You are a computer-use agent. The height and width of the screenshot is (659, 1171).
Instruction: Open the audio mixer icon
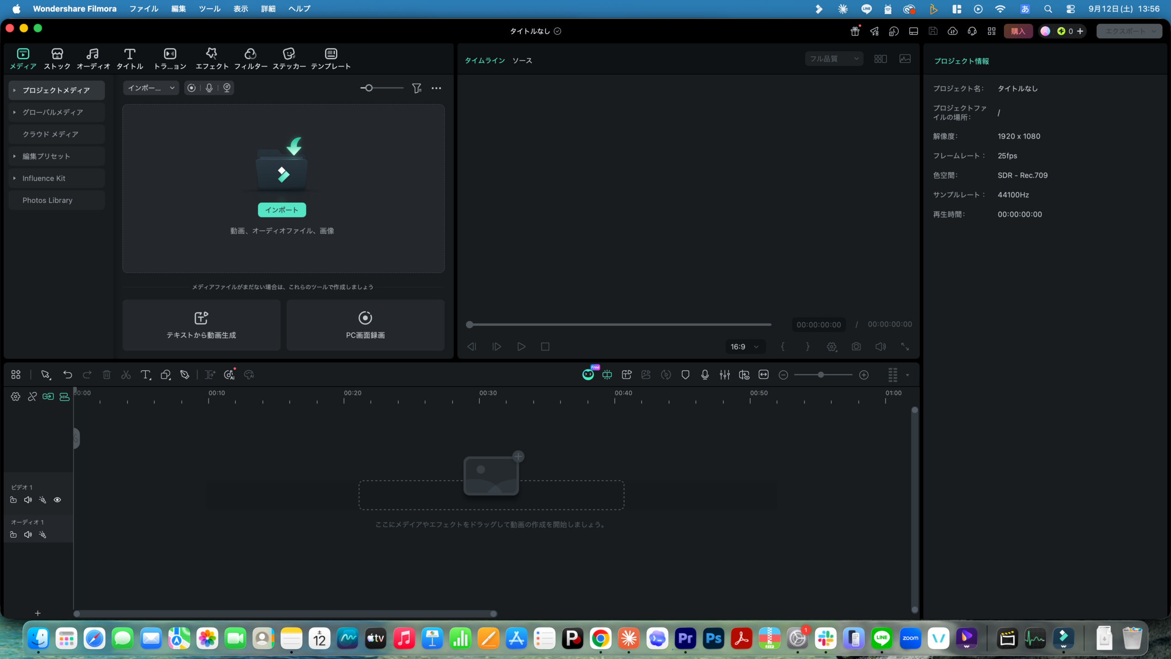click(x=725, y=375)
